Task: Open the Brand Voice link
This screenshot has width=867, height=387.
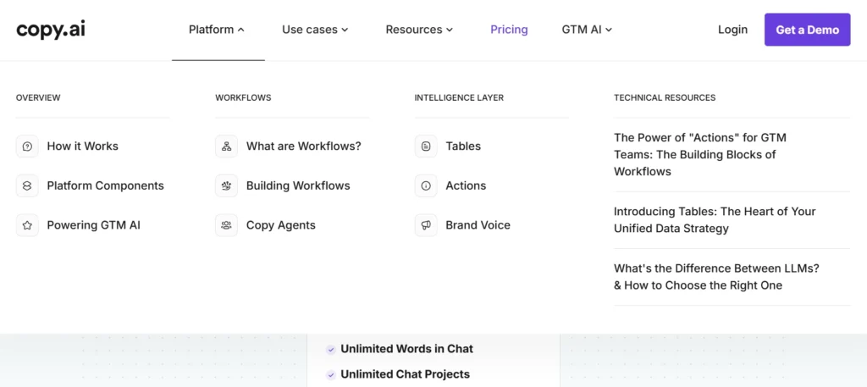Action: point(478,225)
